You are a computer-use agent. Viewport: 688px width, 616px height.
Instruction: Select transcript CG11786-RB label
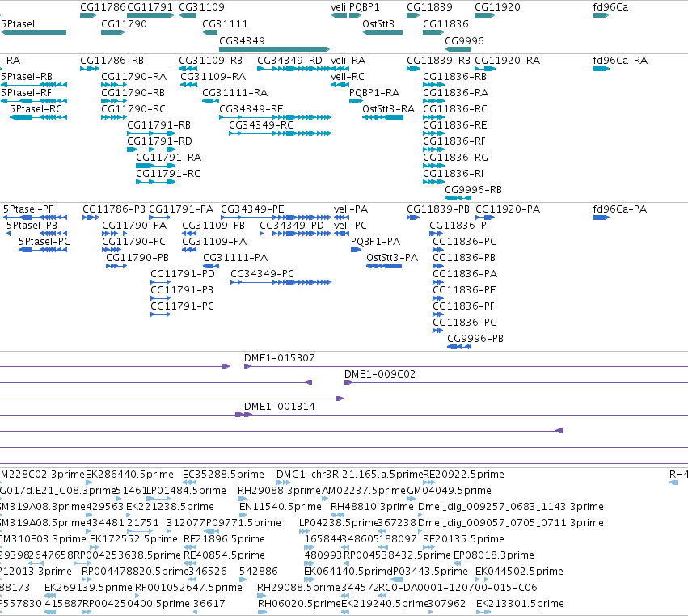[112, 61]
